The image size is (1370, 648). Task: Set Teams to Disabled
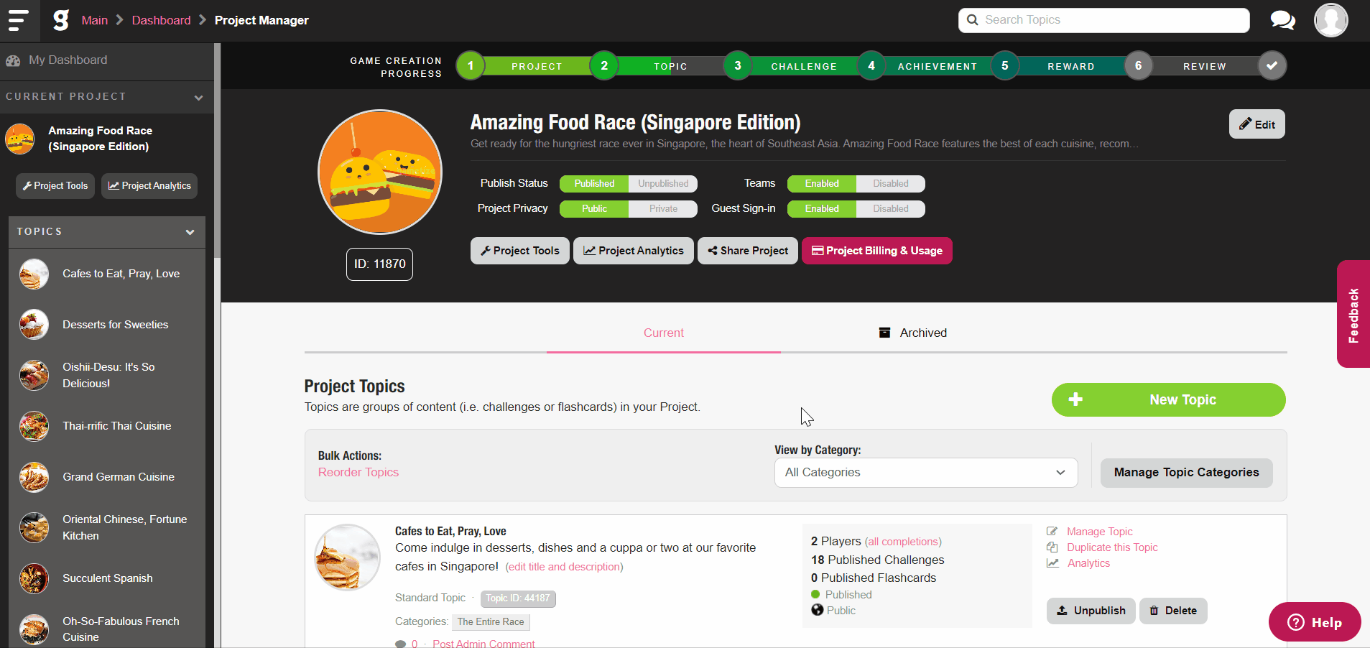891,184
